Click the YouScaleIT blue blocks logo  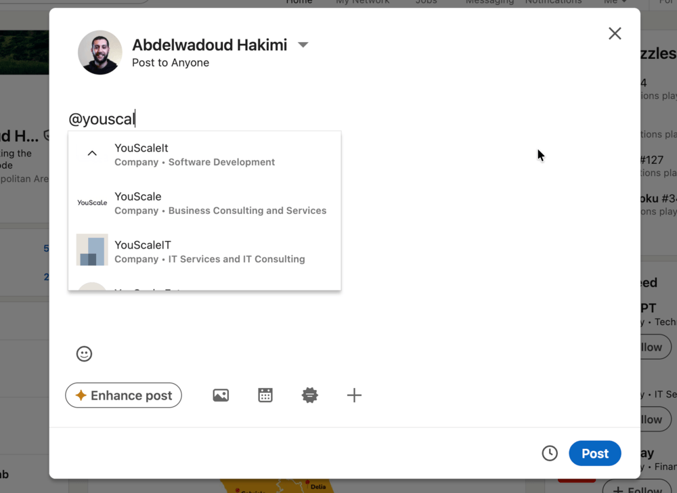point(92,250)
